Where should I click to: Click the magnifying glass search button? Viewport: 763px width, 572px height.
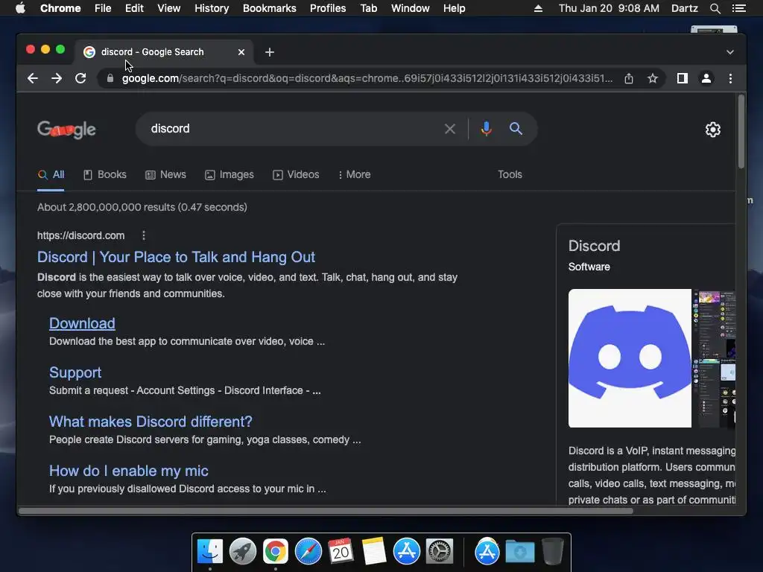pos(516,128)
